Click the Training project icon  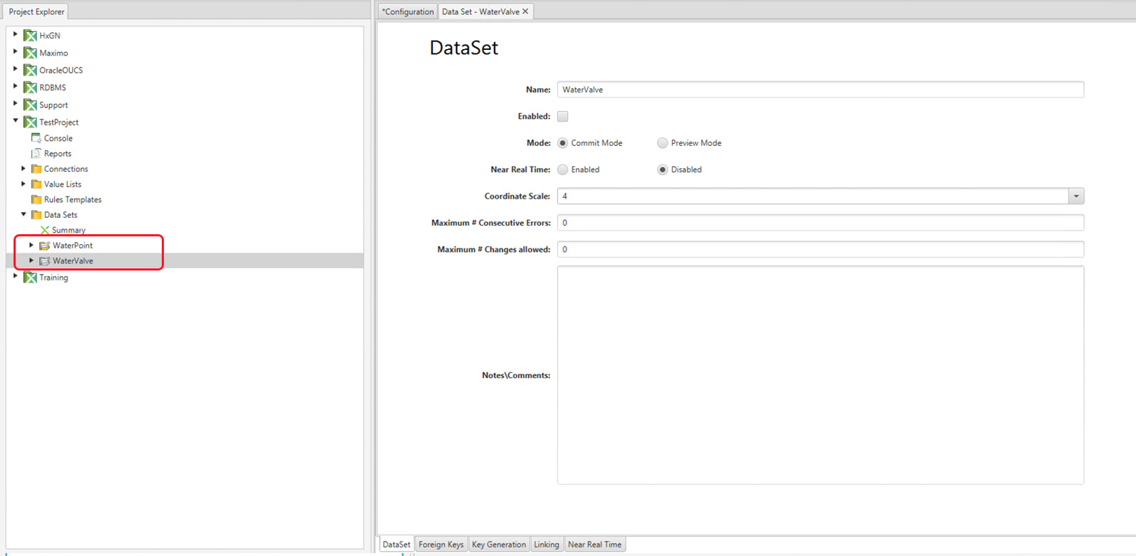30,278
